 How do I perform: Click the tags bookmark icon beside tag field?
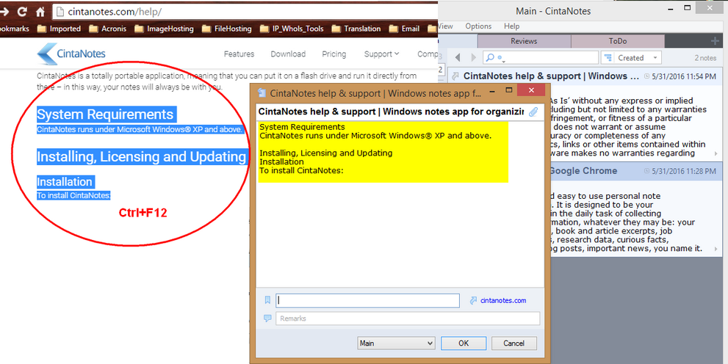[x=267, y=300]
